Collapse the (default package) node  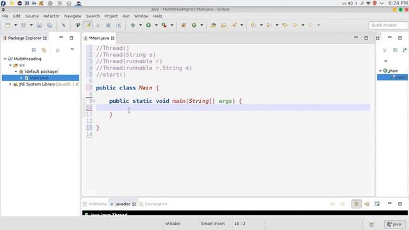click(15, 72)
